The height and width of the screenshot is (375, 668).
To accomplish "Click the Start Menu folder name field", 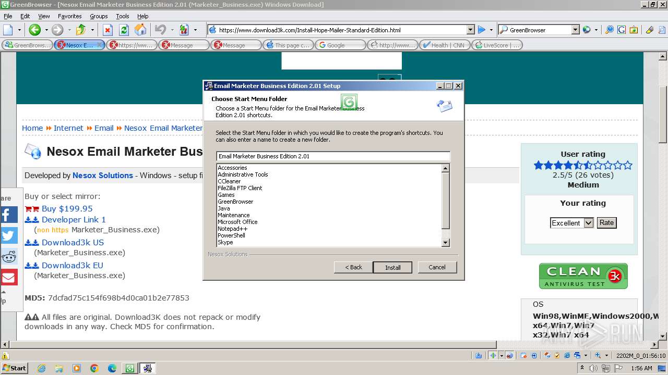I will [333, 156].
